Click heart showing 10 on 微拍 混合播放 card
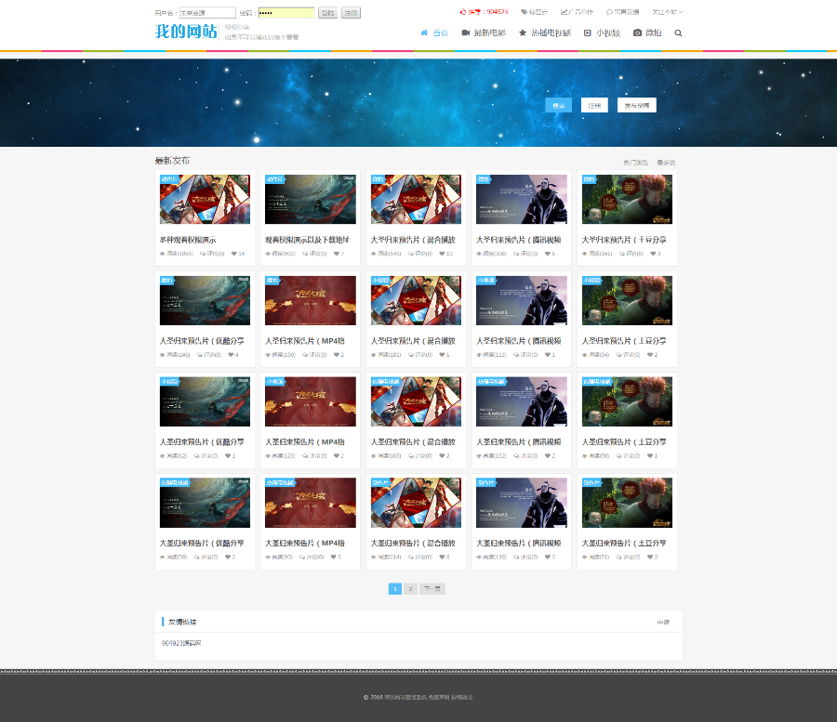 [x=442, y=254]
